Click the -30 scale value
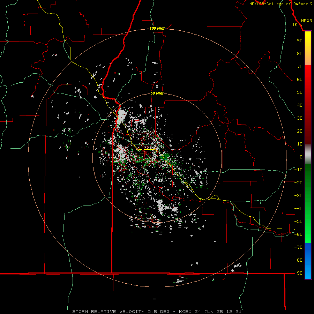The image size is (314, 314). point(298,196)
